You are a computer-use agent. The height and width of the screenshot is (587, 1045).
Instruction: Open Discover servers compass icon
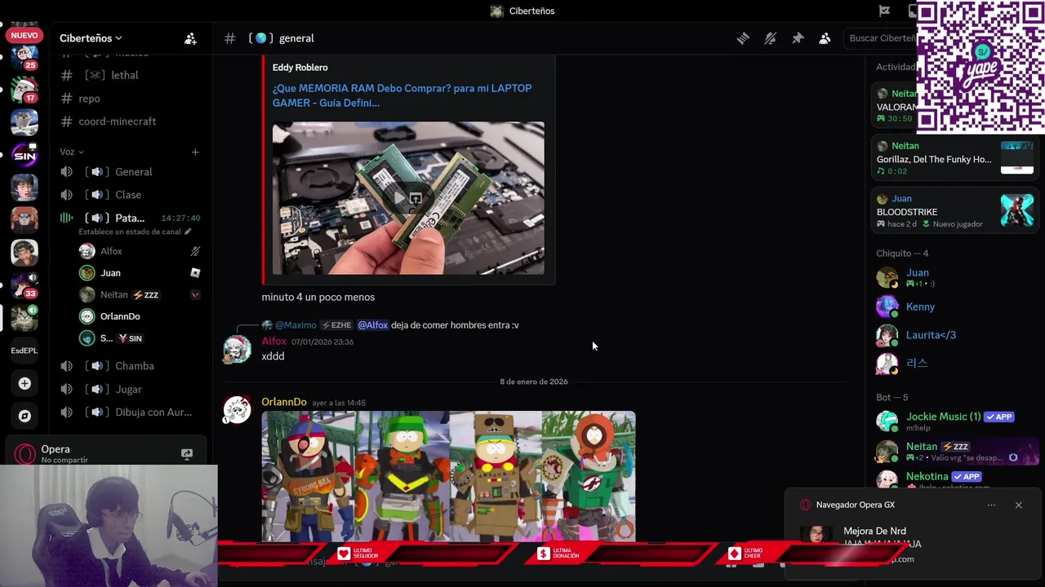(x=24, y=416)
